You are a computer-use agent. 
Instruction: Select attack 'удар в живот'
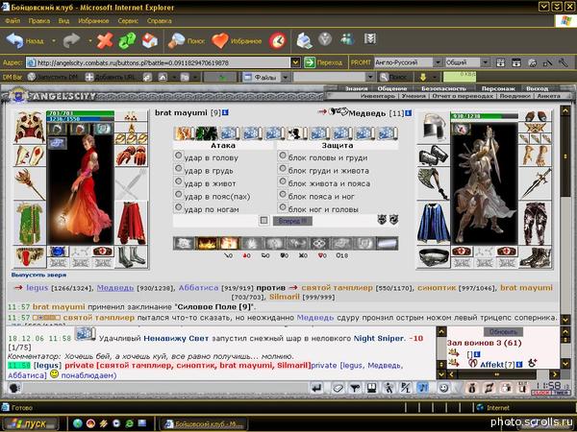[178, 181]
